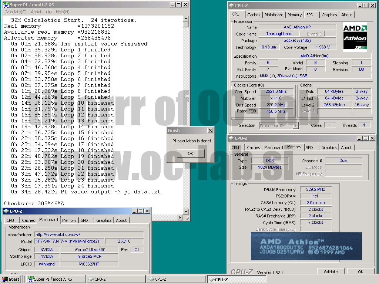Click the Channels Dual value
379x284 pixels.
[343, 160]
